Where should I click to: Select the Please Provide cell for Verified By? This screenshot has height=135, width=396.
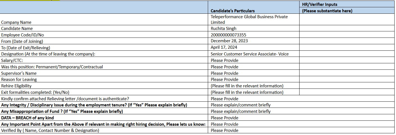pos(224,131)
